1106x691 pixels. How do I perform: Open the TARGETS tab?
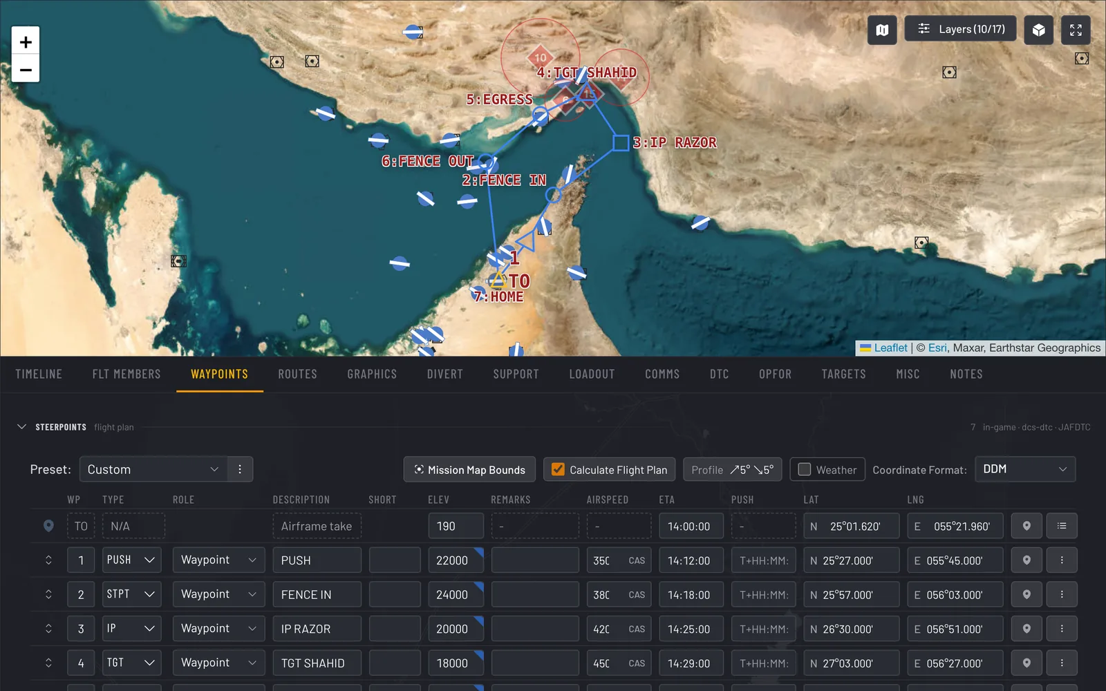click(843, 374)
